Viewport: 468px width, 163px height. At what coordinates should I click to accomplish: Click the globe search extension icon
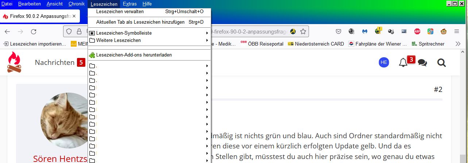pos(352,31)
